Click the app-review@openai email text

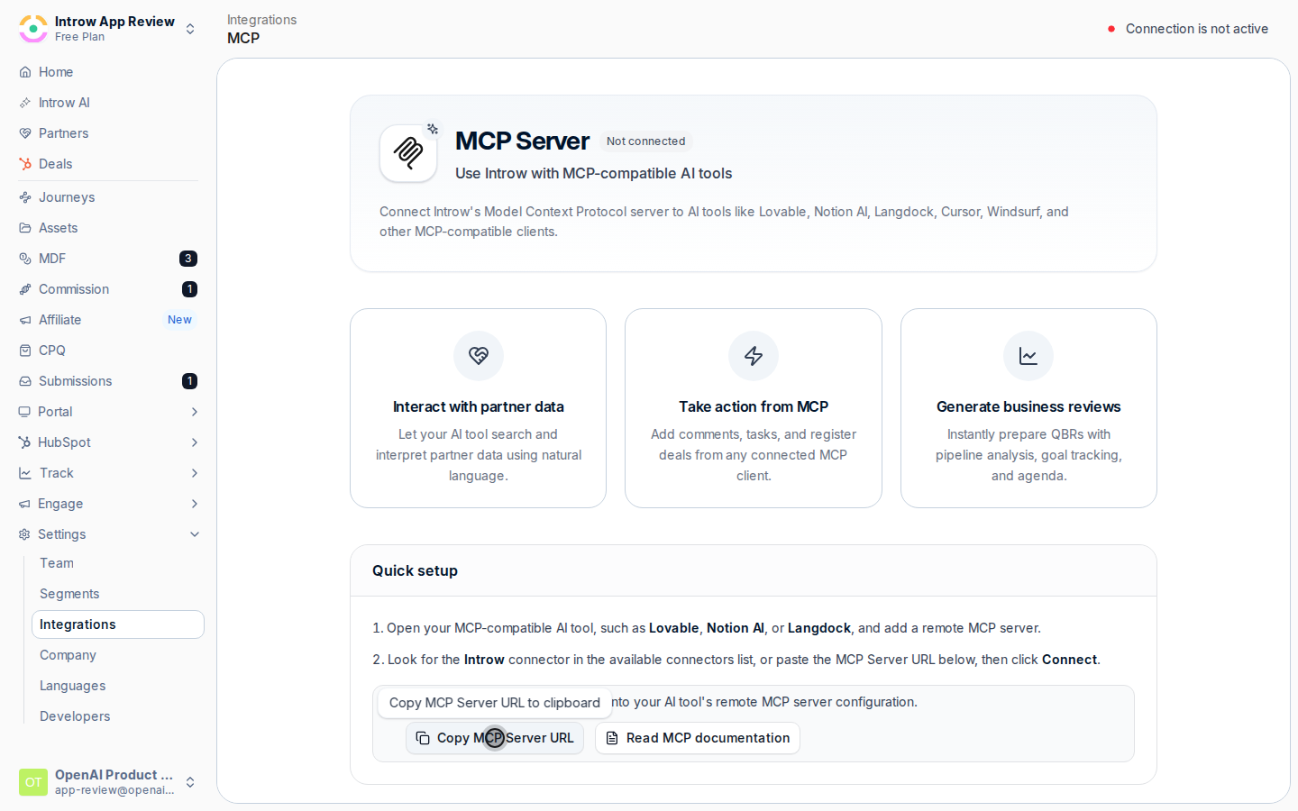[114, 790]
